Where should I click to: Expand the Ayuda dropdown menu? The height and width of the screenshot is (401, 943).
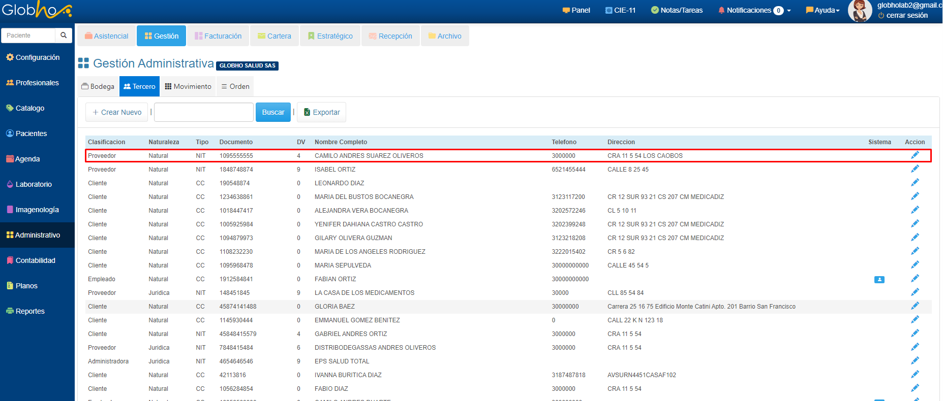(x=823, y=10)
